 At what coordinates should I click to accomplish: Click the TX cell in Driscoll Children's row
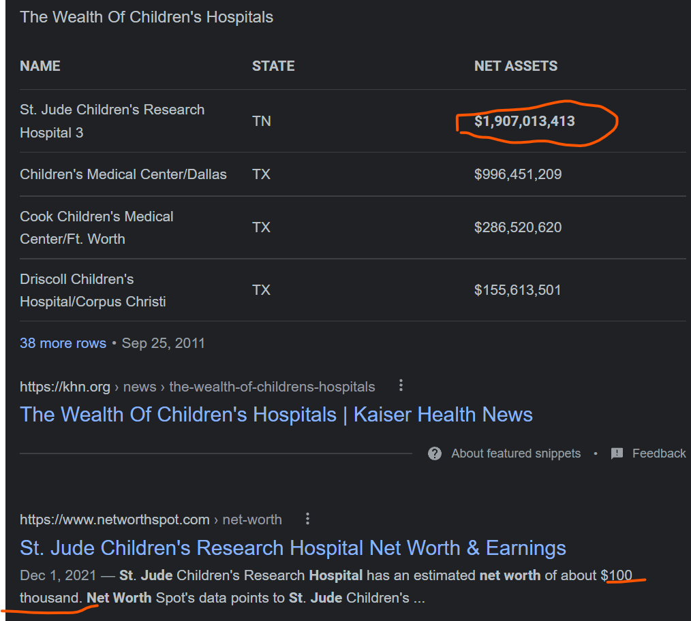261,290
